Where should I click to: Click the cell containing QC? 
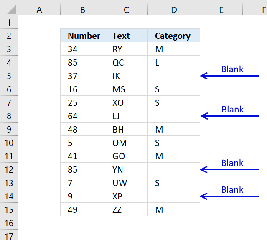[126, 63]
